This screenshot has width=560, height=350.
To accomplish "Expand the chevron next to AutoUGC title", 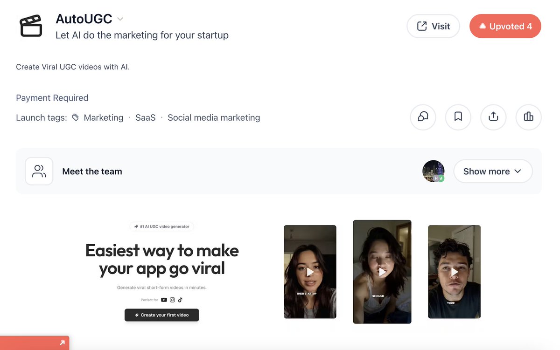I will (120, 19).
